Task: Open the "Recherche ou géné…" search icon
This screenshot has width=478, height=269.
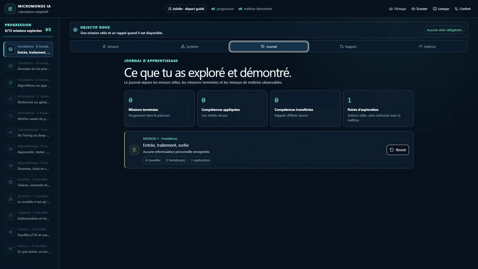Action: point(11,99)
